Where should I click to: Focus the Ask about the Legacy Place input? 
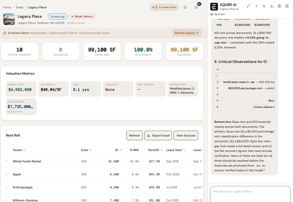click(x=250, y=194)
